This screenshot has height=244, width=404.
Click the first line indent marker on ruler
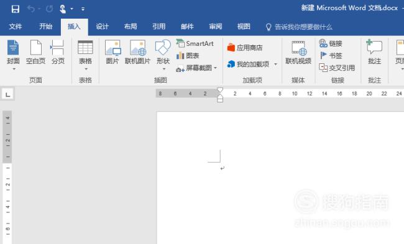pyautogui.click(x=220, y=90)
